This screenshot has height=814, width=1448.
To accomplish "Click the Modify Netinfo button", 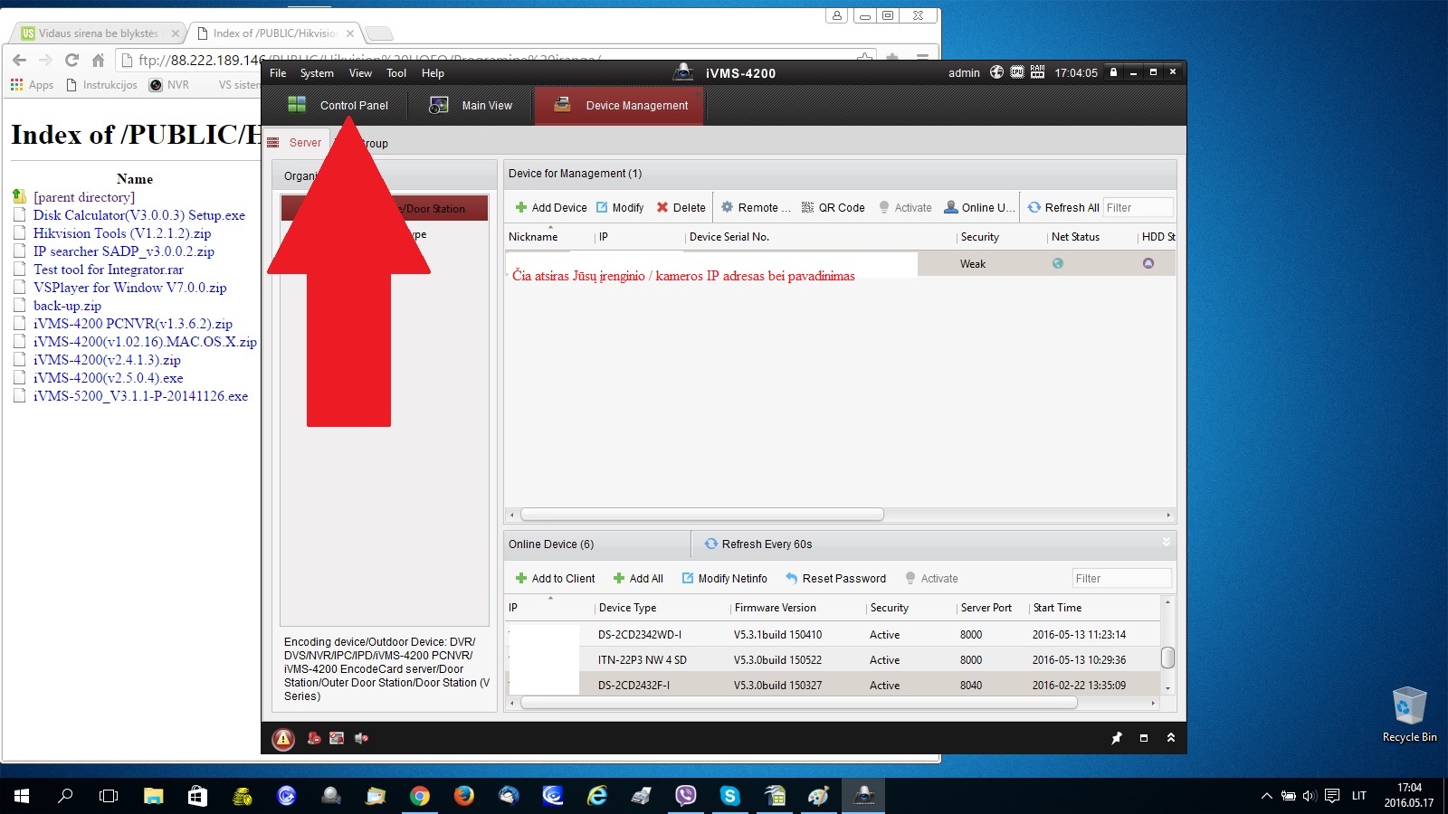I will [724, 579].
